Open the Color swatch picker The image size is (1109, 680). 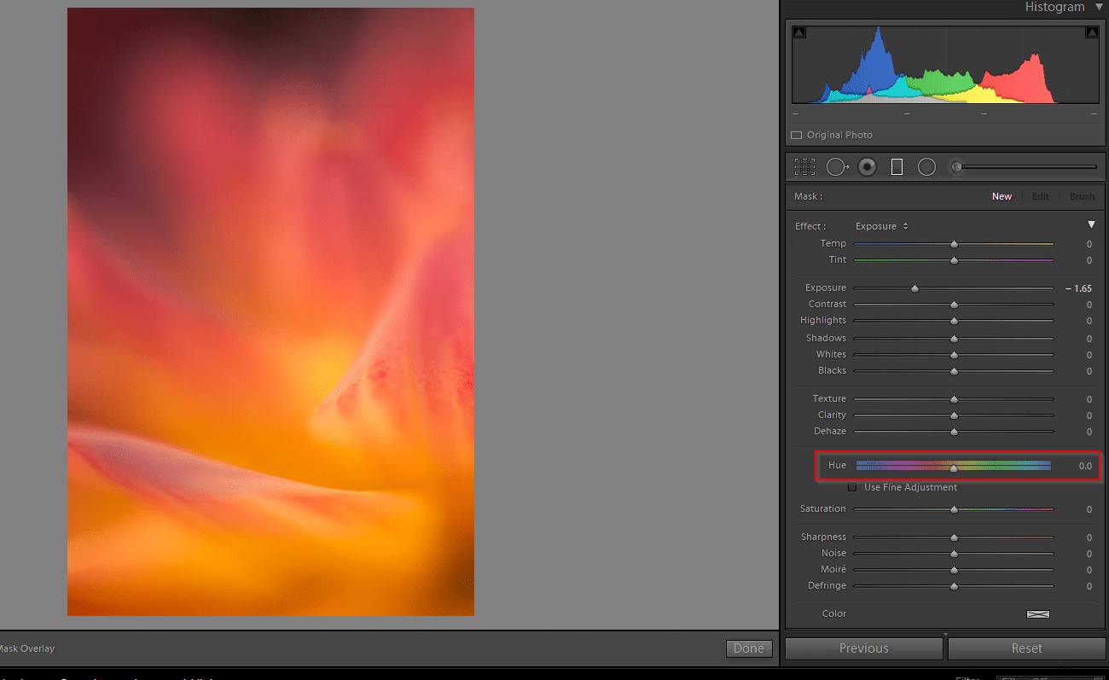point(1037,613)
